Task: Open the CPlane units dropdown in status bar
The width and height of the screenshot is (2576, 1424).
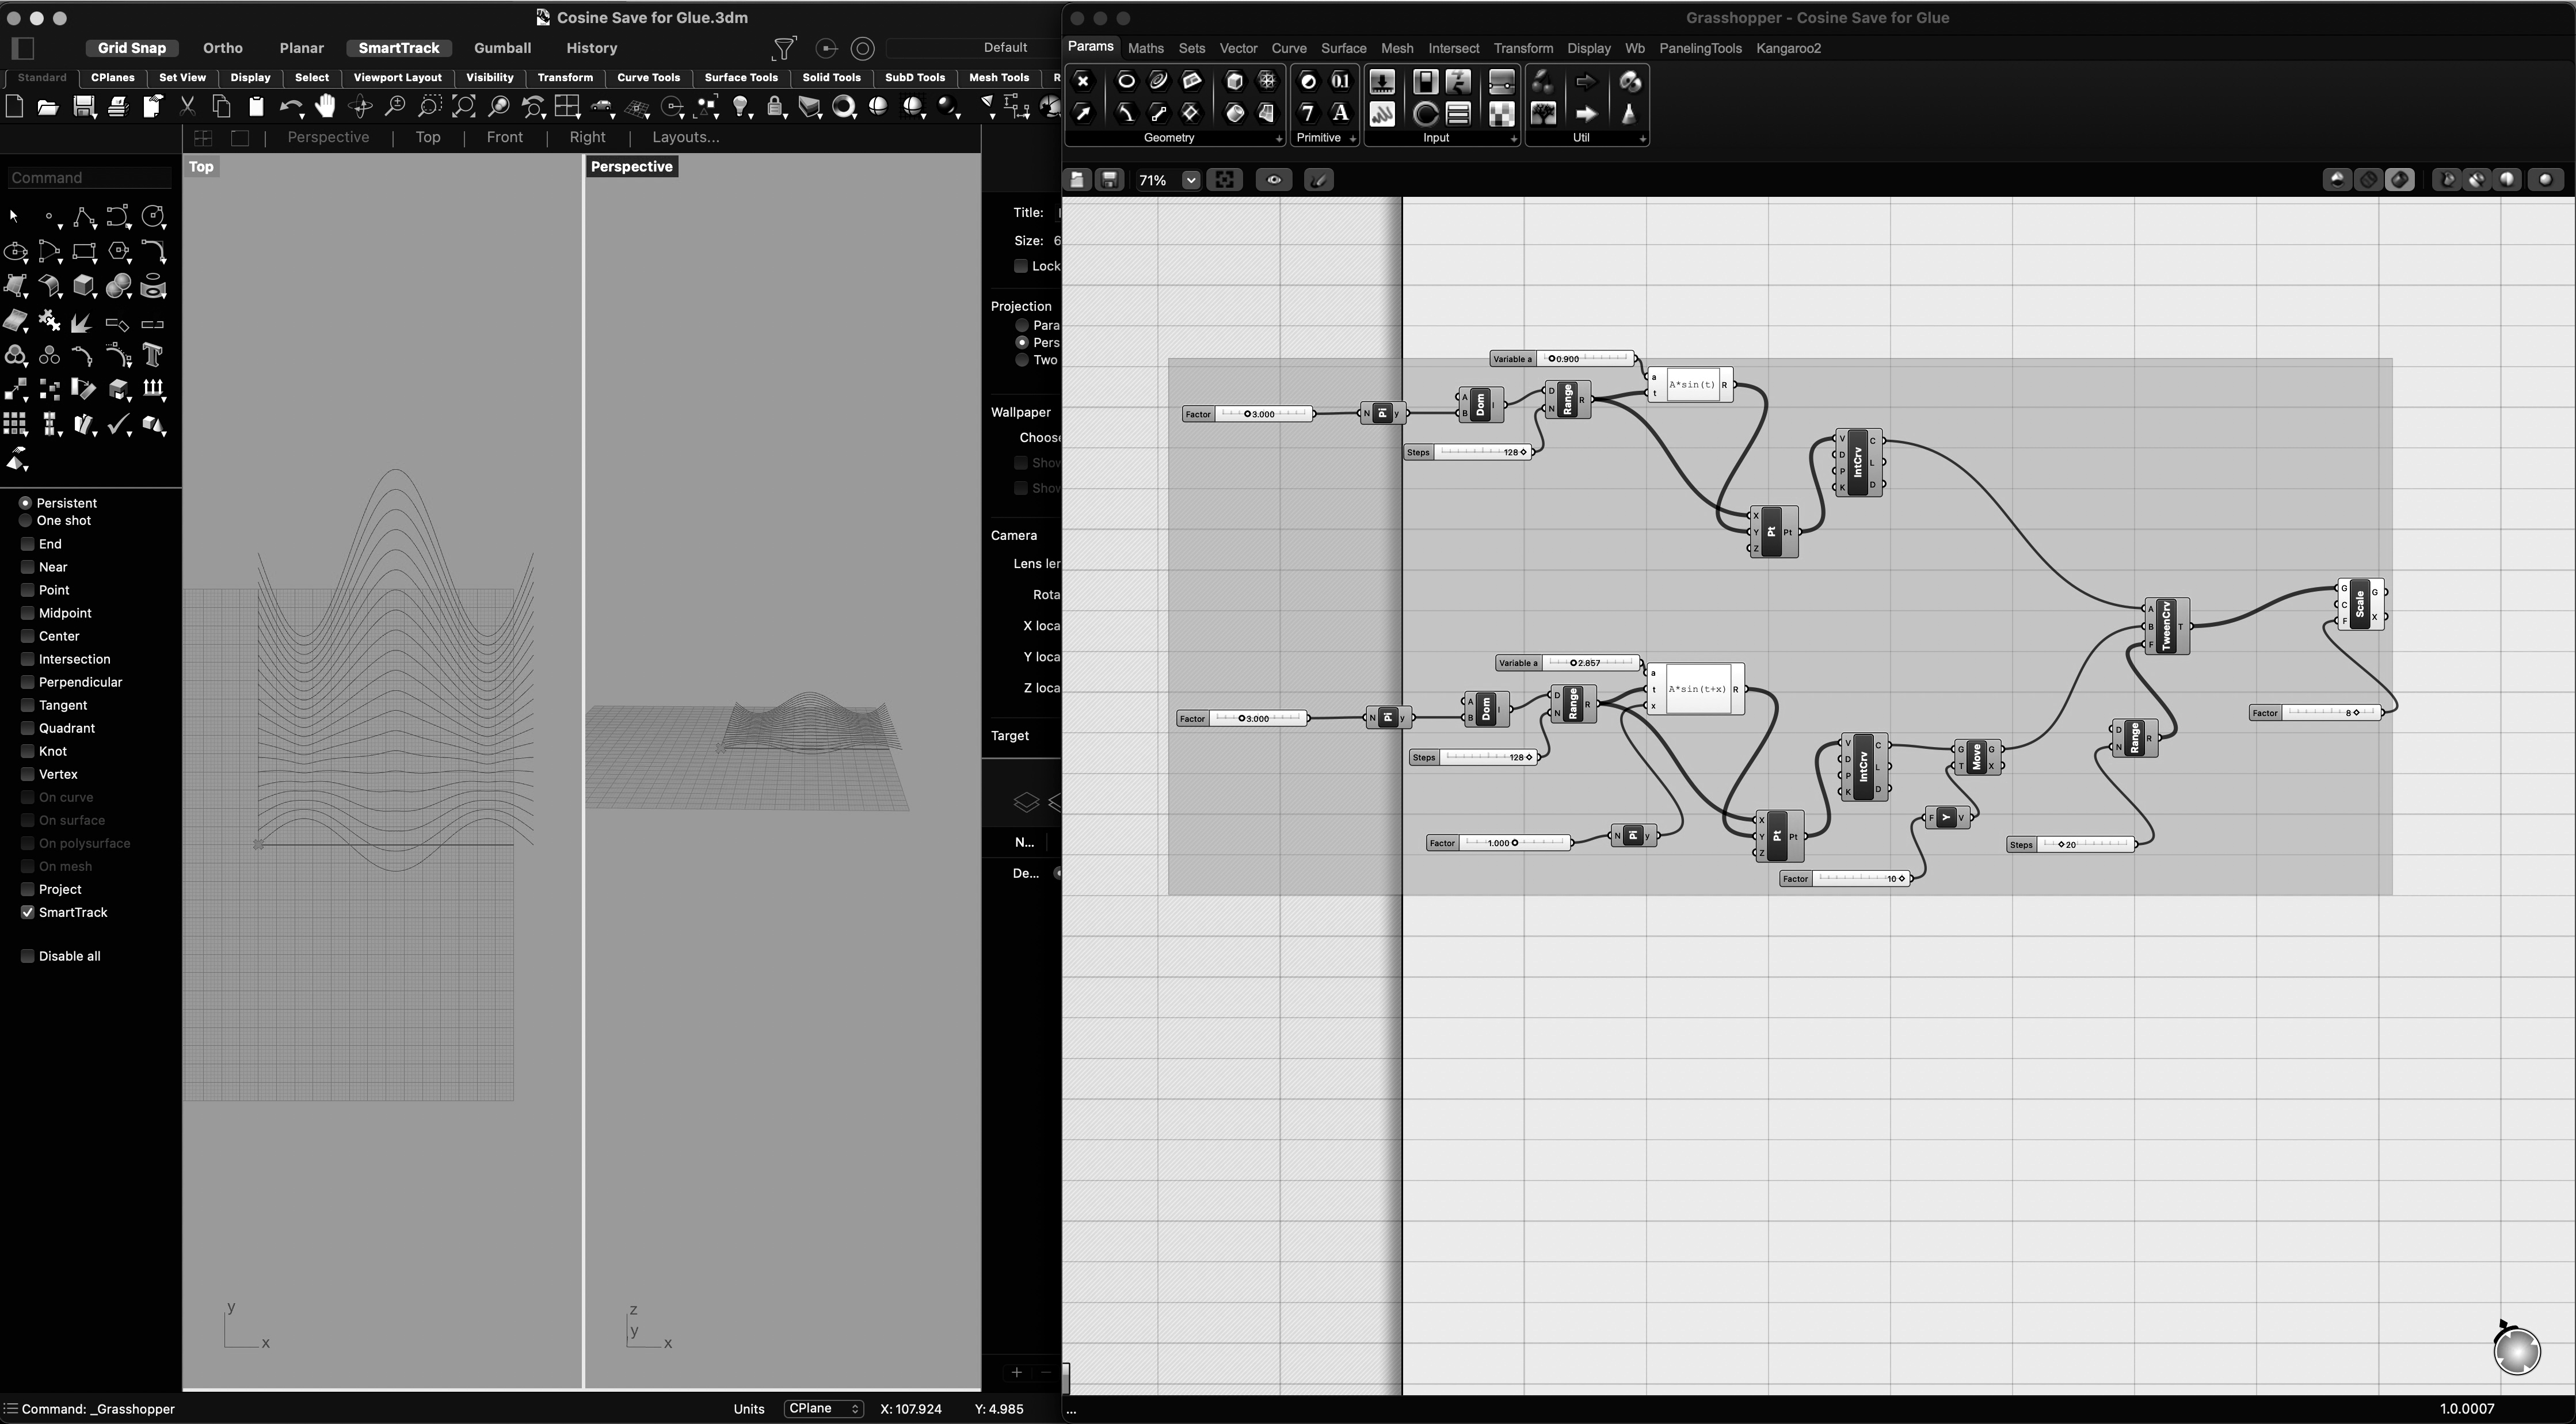Action: 823,1409
